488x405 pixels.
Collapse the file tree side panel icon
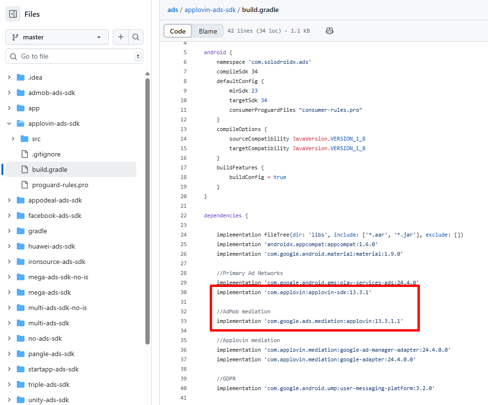(x=13, y=14)
